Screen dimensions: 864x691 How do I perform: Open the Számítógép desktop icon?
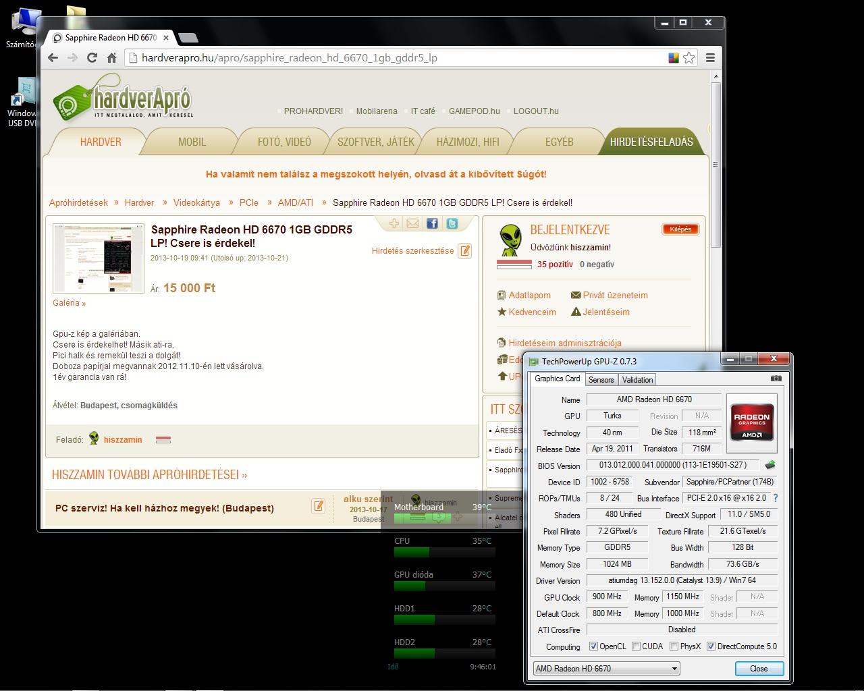(x=24, y=27)
